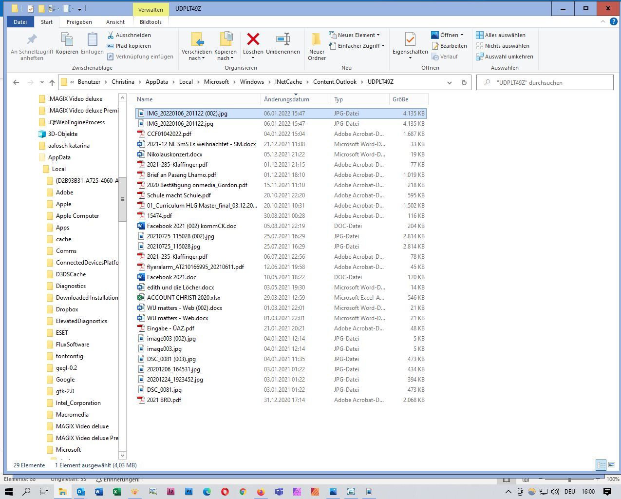Screen dimensions: 621x499
Task: Switch to large thumbnails view in status bar
Action: point(612,465)
